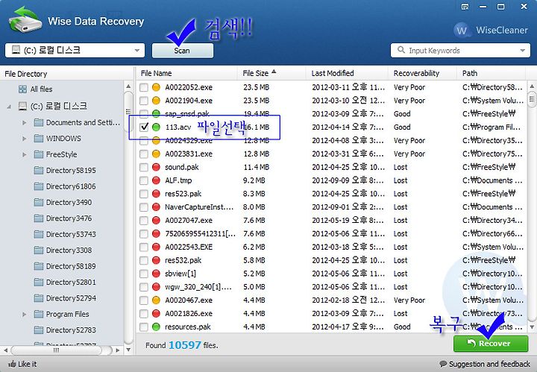Click the wgw_320_240[1] file name
Screen dimensions: 537x372
coord(198,287)
